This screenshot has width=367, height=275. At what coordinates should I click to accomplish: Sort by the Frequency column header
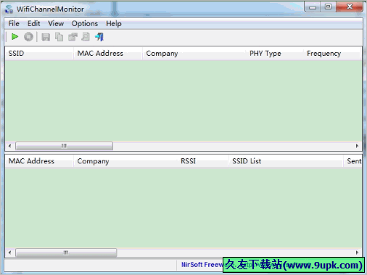332,53
